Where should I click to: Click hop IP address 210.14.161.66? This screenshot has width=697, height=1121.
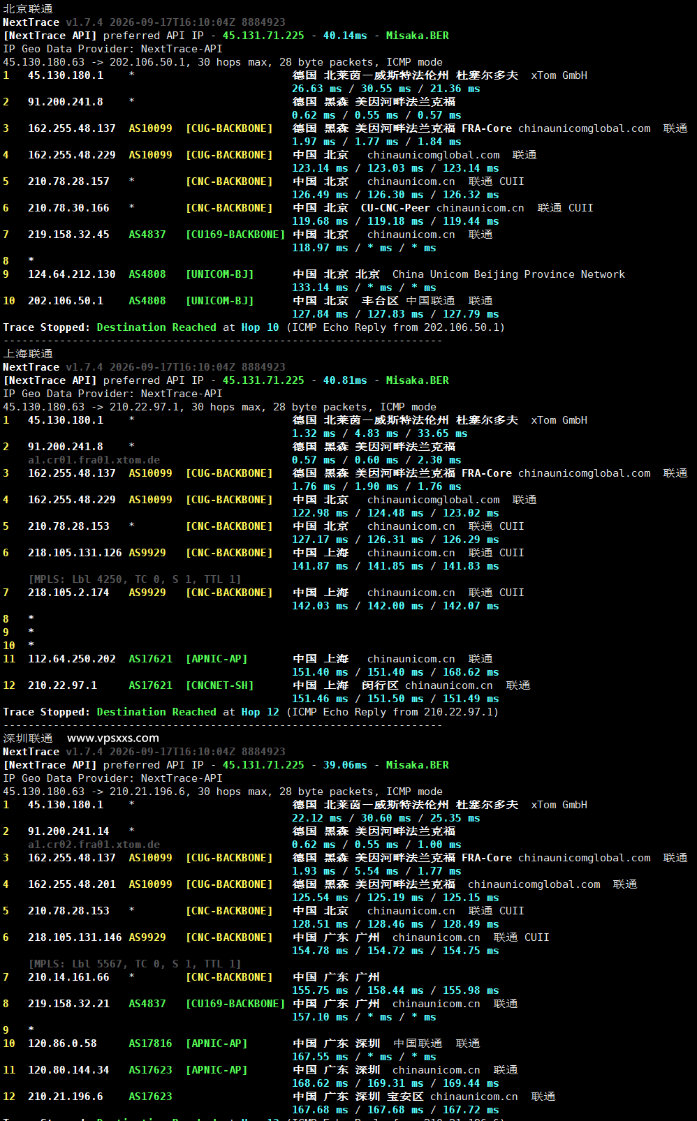pos(68,977)
